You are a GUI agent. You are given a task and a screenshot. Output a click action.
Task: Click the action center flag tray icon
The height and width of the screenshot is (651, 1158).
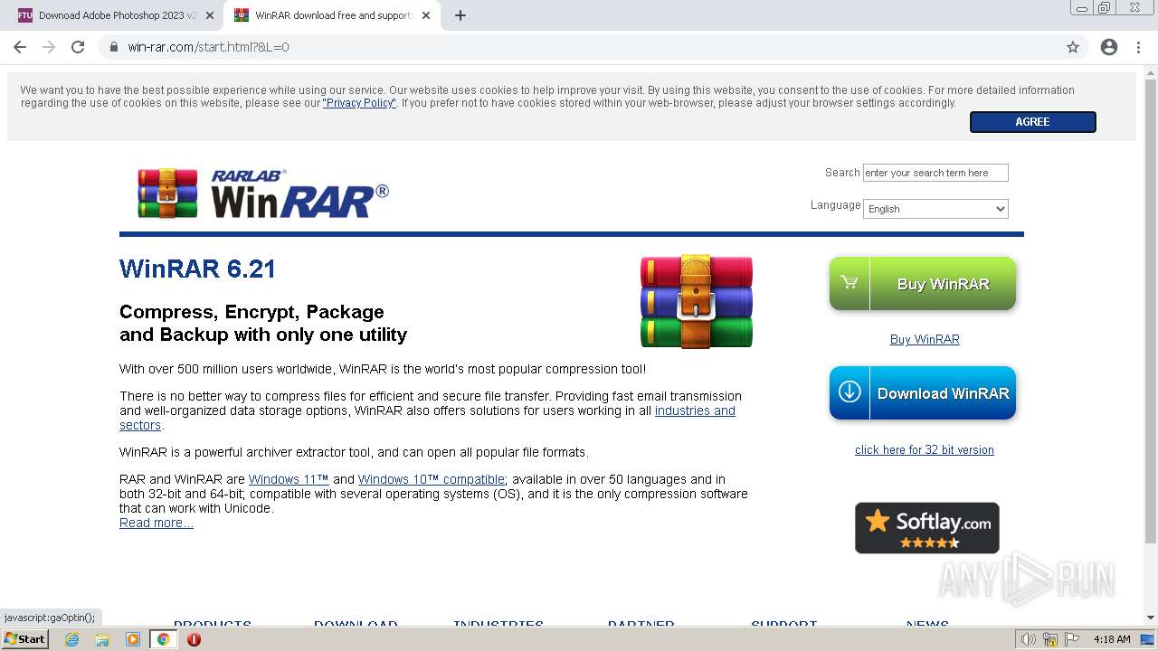pos(1070,639)
